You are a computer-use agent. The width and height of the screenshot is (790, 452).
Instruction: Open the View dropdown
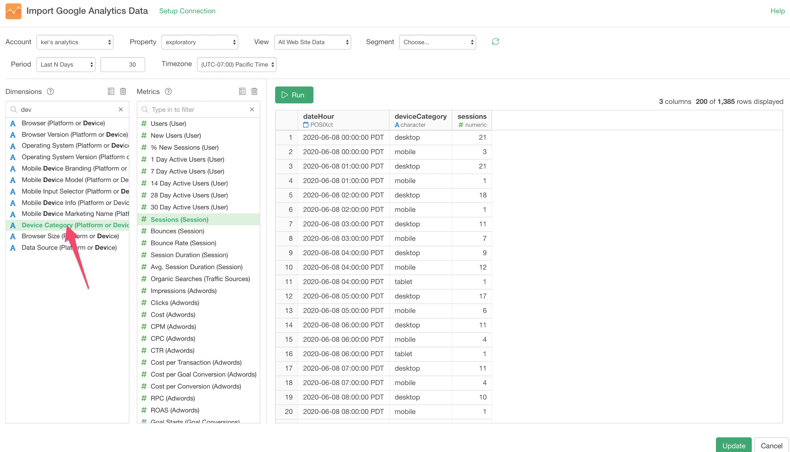312,42
